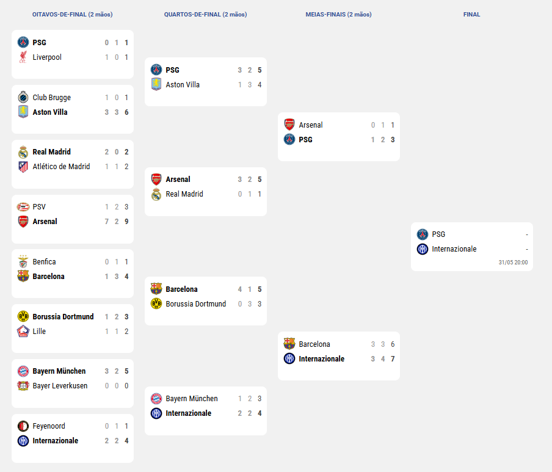
Task: Click the Atlético de Madrid crest
Action: pos(23,167)
